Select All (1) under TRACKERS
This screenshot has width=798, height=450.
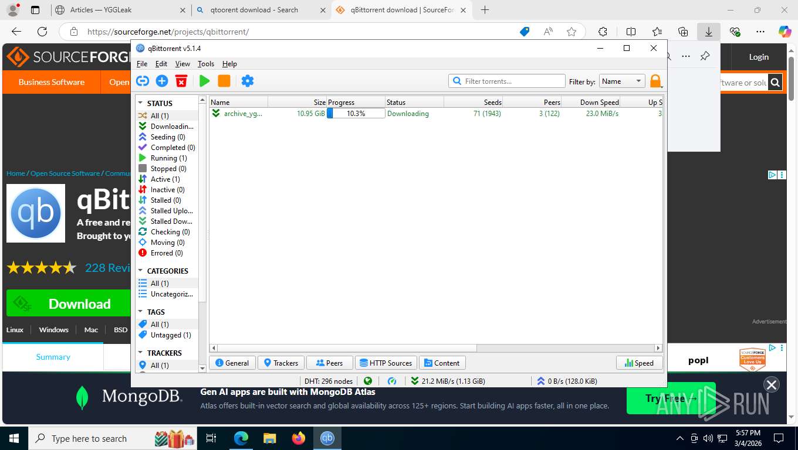[167, 366]
